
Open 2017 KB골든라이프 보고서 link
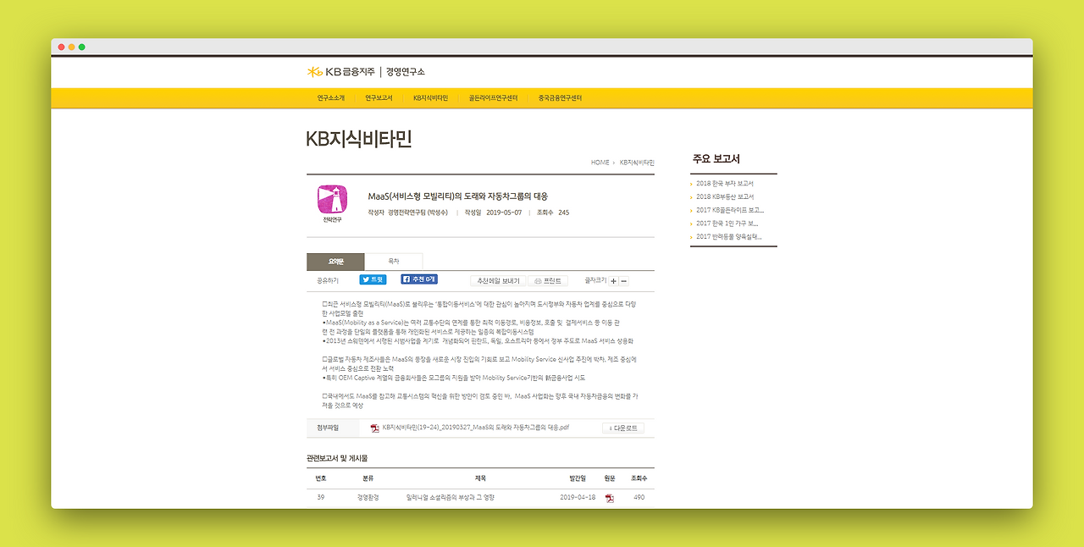pos(730,210)
